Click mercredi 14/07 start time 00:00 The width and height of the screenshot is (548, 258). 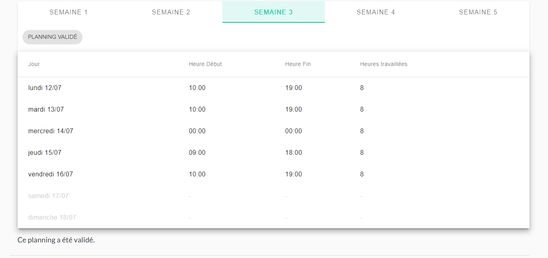coord(197,131)
